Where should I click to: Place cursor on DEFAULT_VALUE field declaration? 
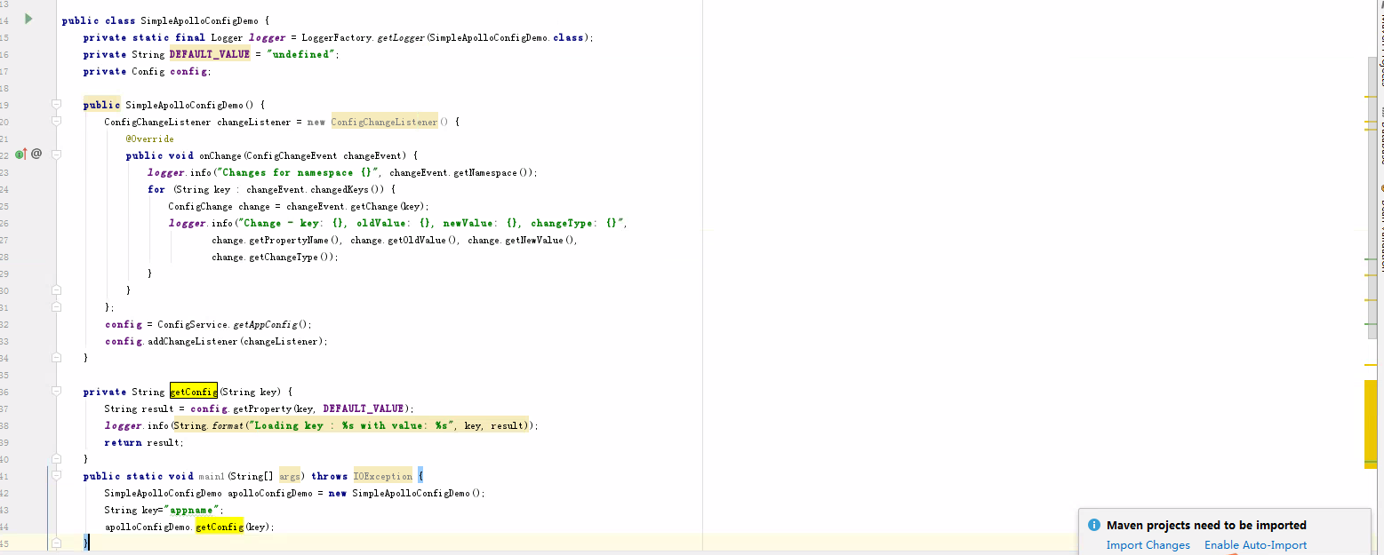pyautogui.click(x=210, y=54)
